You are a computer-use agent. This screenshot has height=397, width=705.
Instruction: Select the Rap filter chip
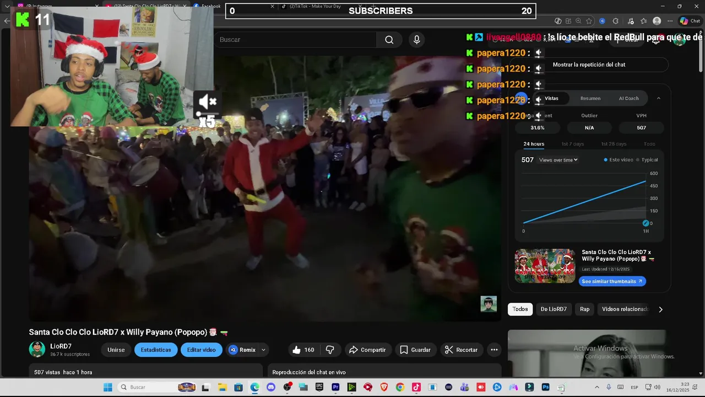(x=584, y=309)
